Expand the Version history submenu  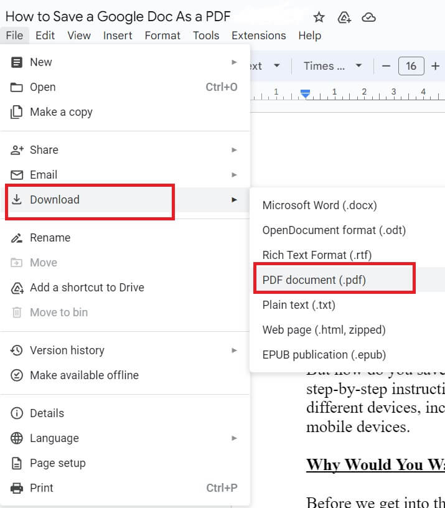pyautogui.click(x=234, y=350)
